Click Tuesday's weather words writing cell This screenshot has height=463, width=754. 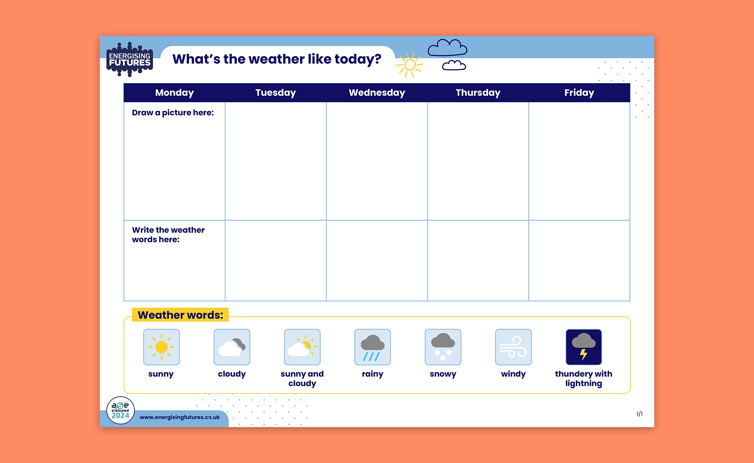275,260
